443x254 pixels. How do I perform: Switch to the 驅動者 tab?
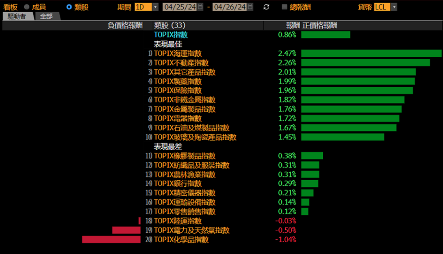tap(17, 16)
